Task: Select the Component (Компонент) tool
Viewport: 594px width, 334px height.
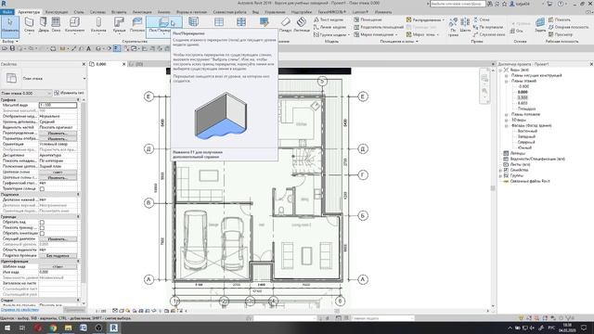Action: coord(74,25)
